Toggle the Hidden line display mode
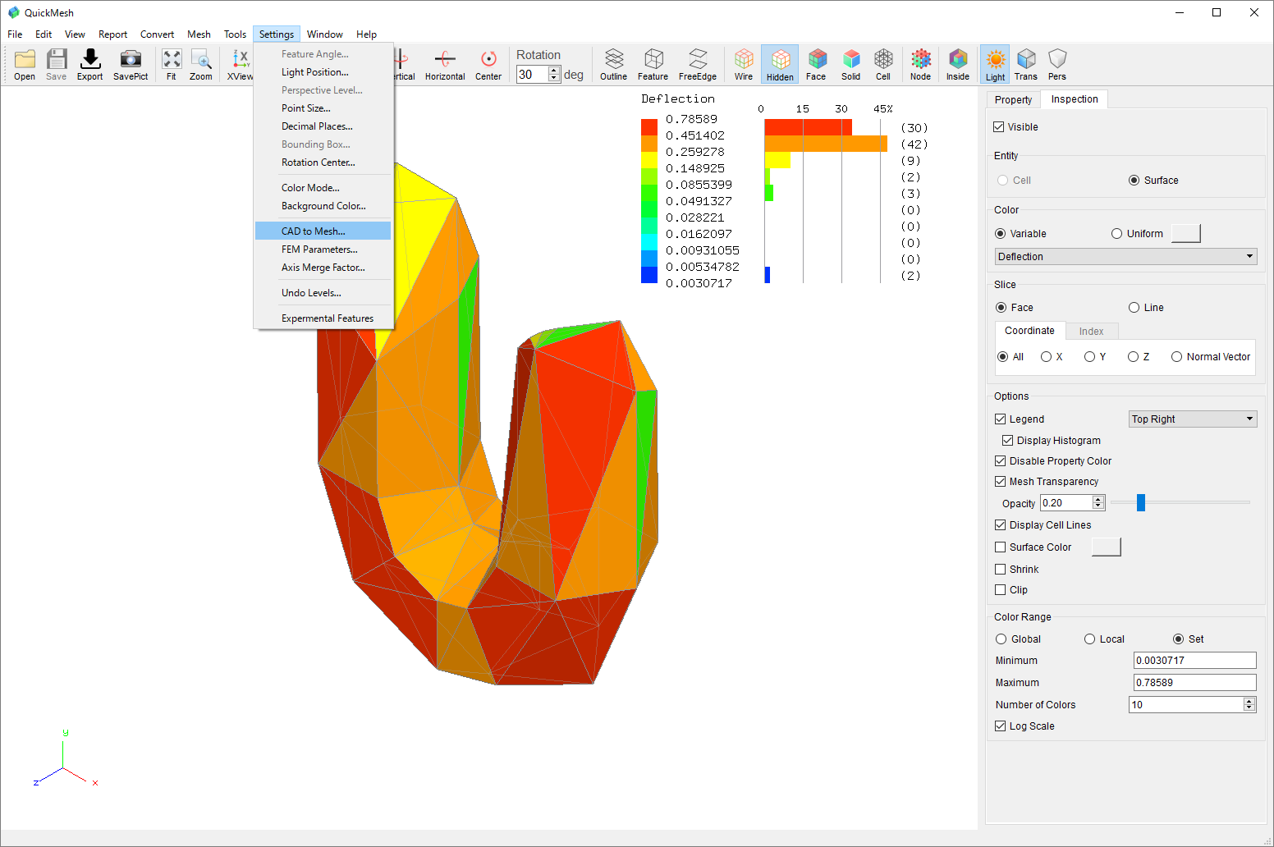This screenshot has height=847, width=1274. tap(780, 64)
